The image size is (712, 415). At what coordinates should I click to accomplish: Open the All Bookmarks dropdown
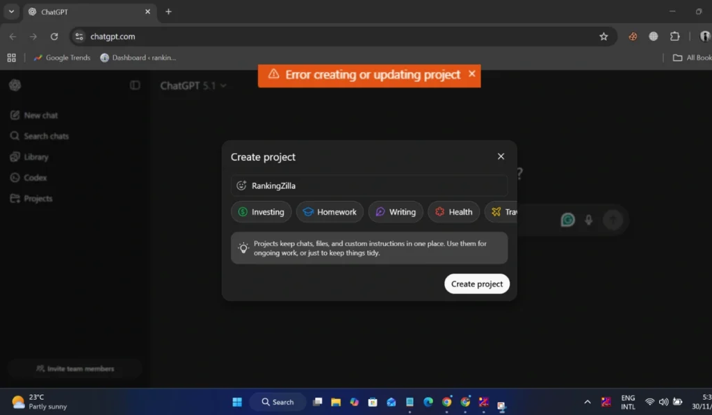(691, 58)
